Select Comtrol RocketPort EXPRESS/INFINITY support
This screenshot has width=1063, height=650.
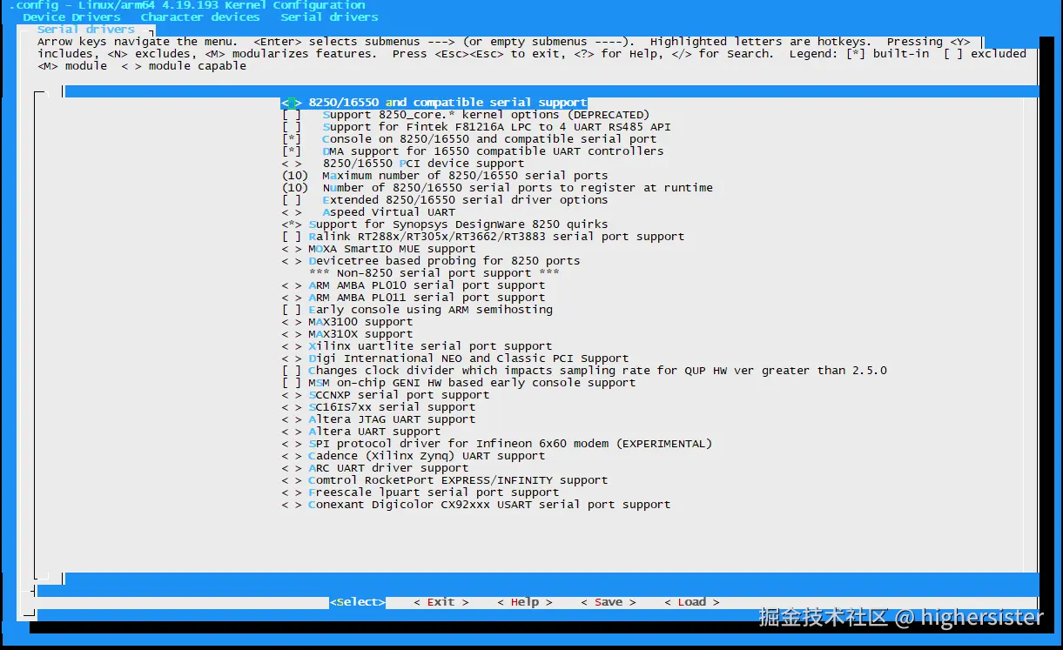[444, 480]
